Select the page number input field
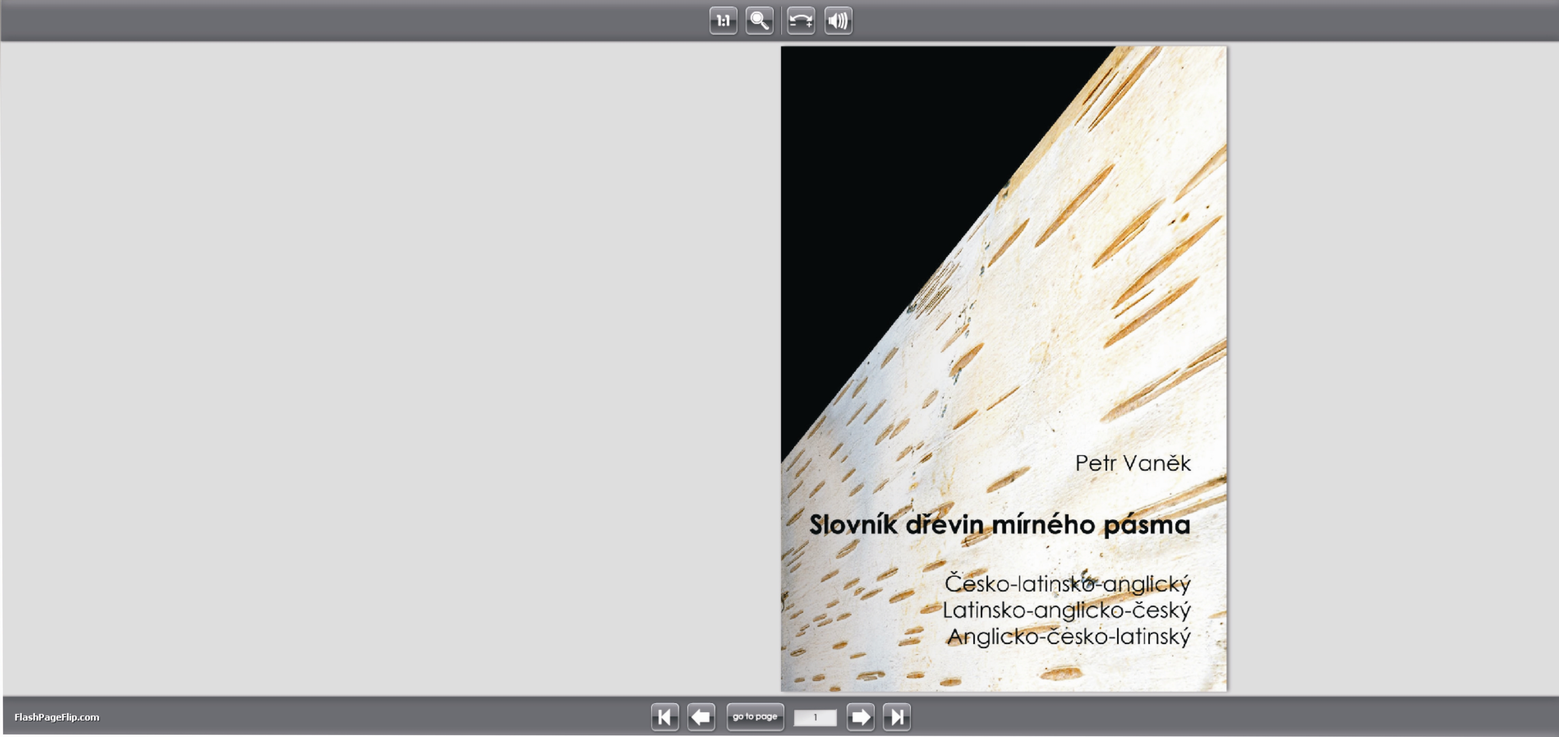The image size is (1559, 737). (815, 718)
